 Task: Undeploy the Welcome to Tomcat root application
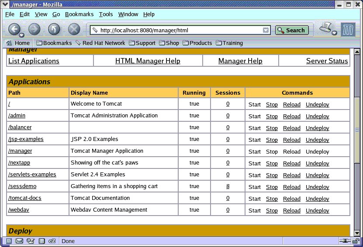tap(318, 105)
